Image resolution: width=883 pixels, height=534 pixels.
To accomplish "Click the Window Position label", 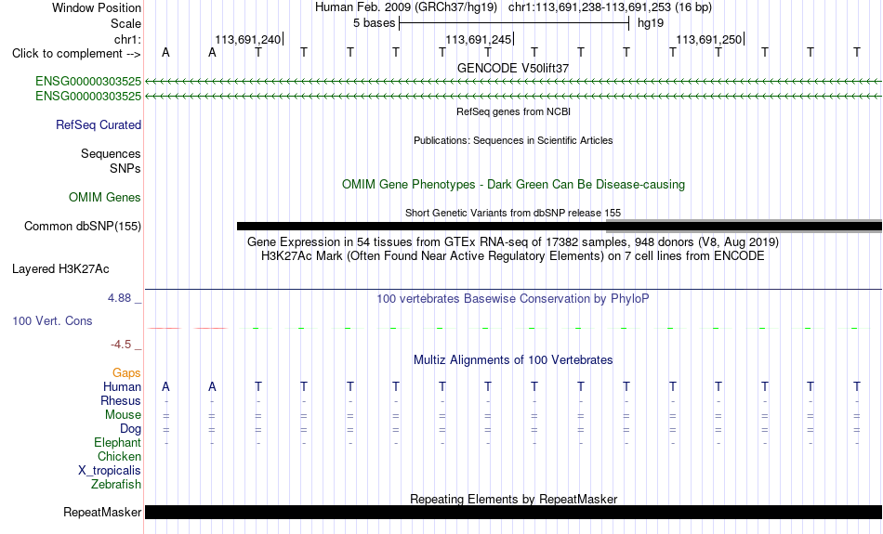I will point(97,7).
